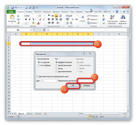Open the 'Лист2' sheet tab
The image size is (136, 125).
click(29, 114)
